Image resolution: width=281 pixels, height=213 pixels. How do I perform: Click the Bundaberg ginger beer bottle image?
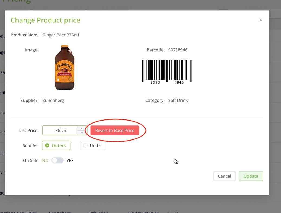(x=64, y=68)
